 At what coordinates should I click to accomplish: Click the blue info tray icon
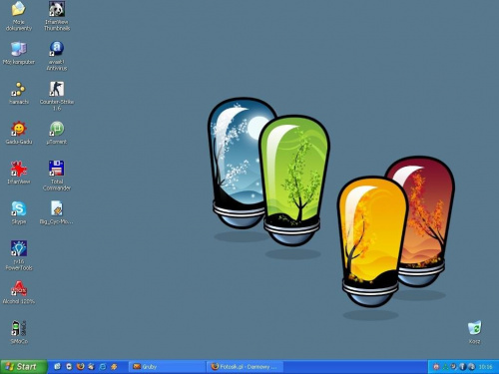[462, 367]
